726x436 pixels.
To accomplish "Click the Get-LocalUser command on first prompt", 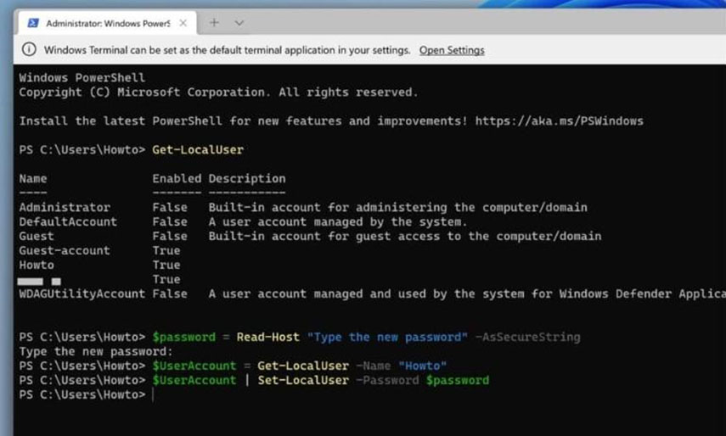I will (x=197, y=149).
